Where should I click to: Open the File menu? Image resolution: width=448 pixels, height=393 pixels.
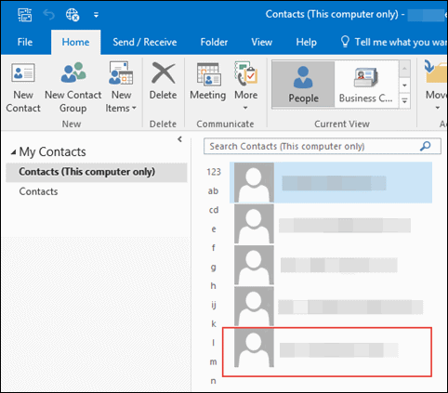25,42
